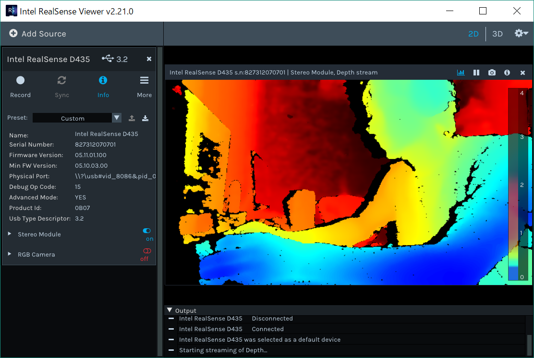534x358 pixels.
Task: Minimize the RealSense Viewer window
Action: (449, 11)
